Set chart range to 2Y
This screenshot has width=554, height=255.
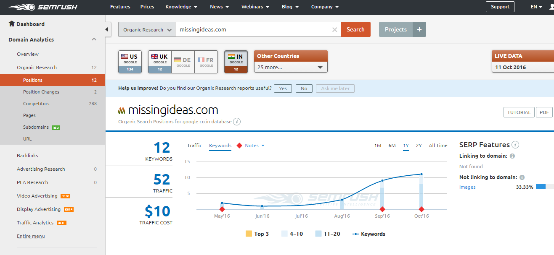419,146
